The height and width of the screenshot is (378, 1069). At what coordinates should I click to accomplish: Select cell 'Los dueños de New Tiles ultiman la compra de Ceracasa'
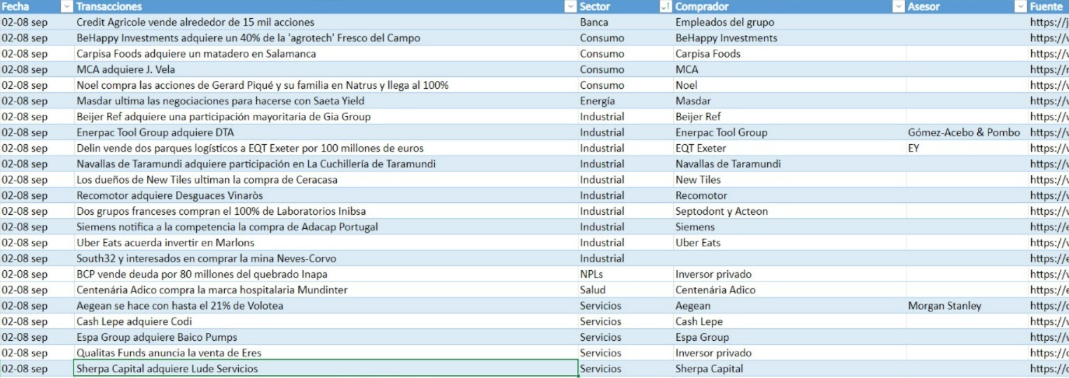coord(325,180)
